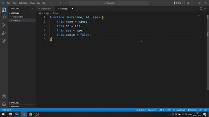Viewport: 209px width, 117px height.
Task: Show hidden system tray icons
Action: pyautogui.click(x=169, y=114)
